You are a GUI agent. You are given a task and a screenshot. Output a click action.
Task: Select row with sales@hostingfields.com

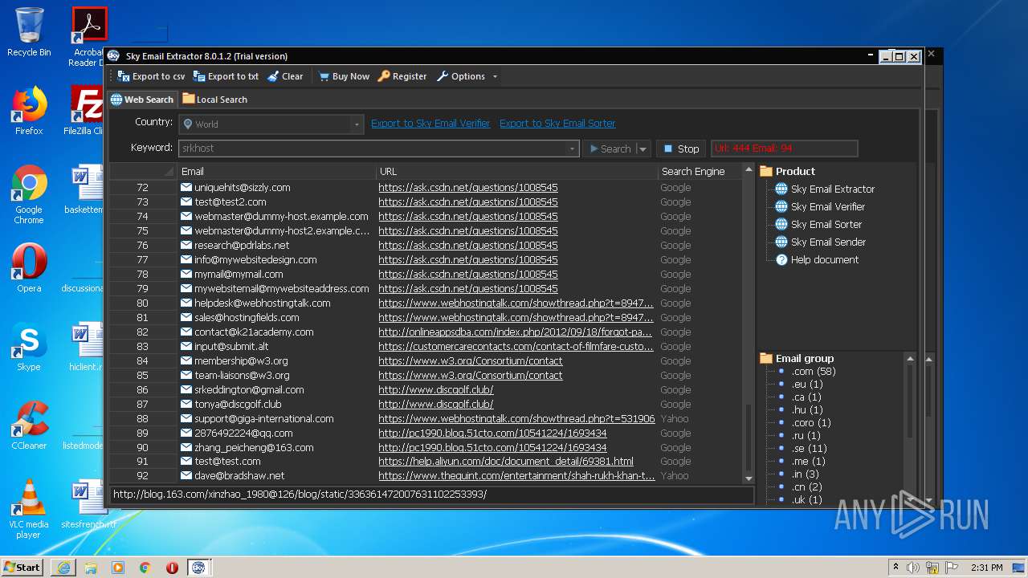426,317
